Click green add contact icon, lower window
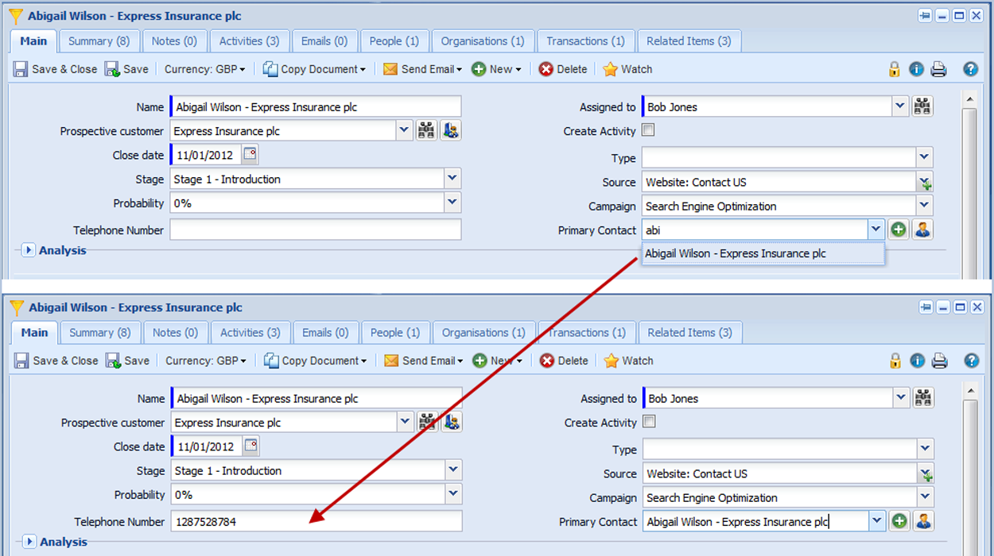994x556 pixels. point(899,521)
